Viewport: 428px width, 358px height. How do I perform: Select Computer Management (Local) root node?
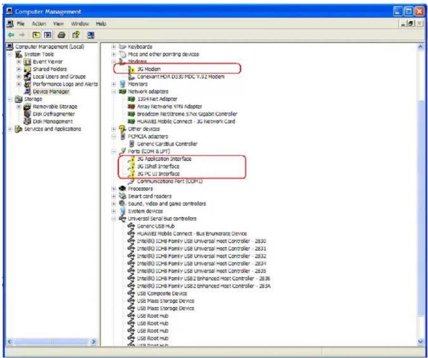[x=50, y=47]
